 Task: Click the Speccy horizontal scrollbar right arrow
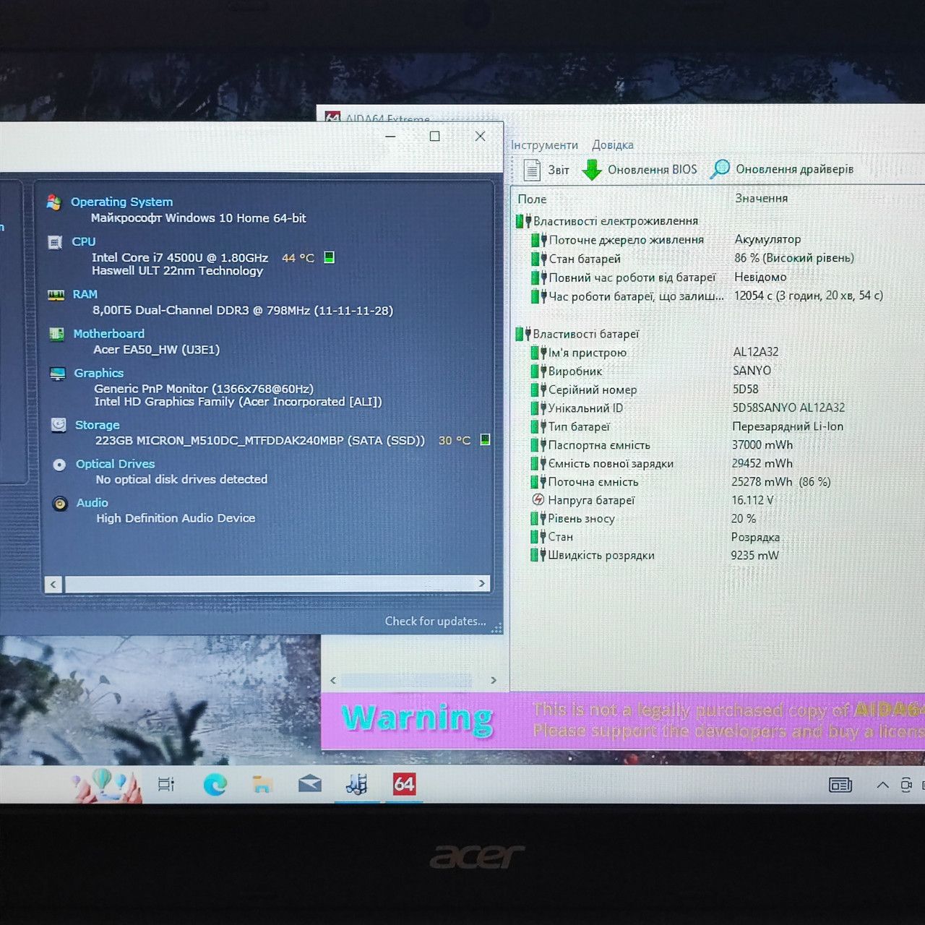(x=482, y=583)
